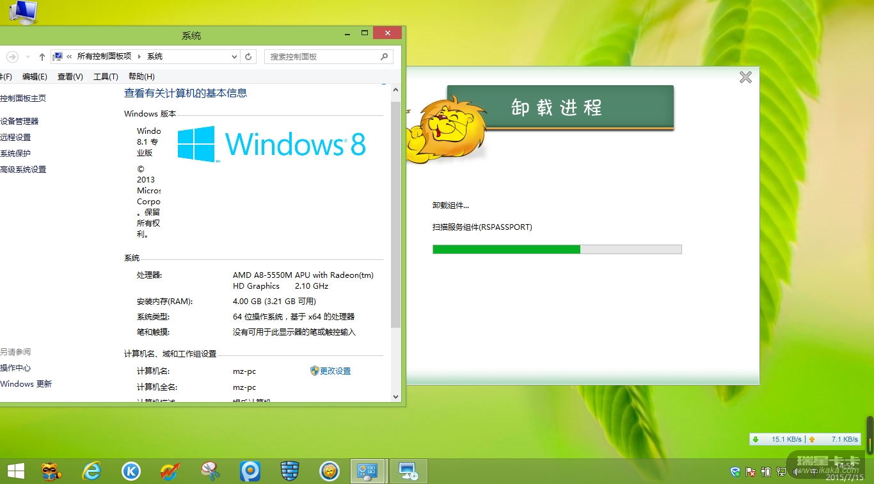Click 所有控制面板项 breadcrumb in address bar
The height and width of the screenshot is (484, 874).
pyautogui.click(x=104, y=56)
